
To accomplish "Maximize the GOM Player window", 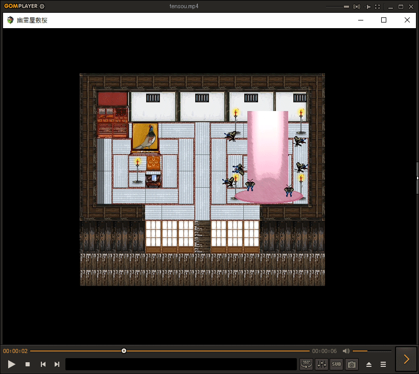I will pyautogui.click(x=401, y=7).
